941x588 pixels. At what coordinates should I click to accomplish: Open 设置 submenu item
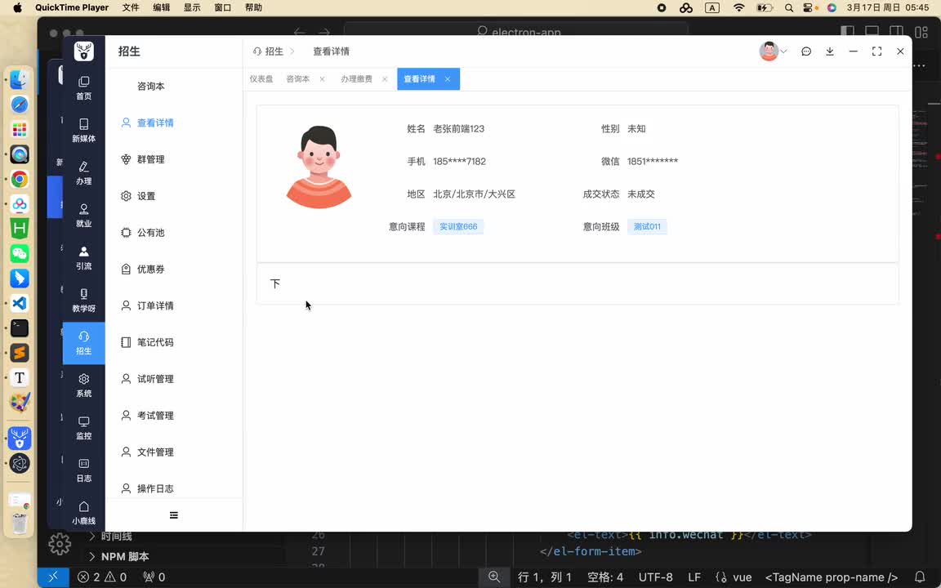coord(146,196)
